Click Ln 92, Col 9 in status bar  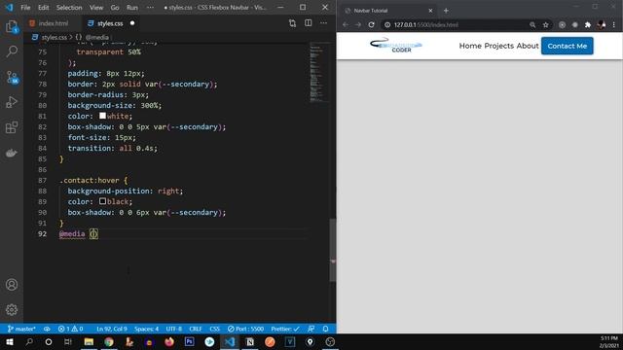[112, 329]
